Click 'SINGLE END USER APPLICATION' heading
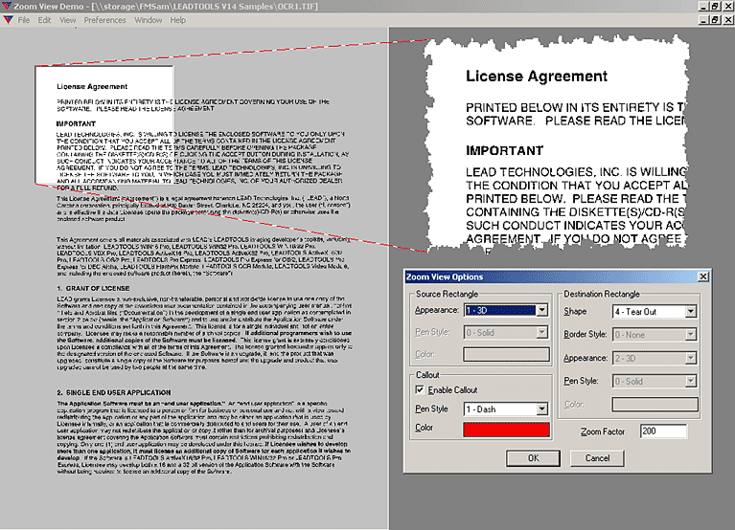The image size is (735, 530). pos(118,392)
